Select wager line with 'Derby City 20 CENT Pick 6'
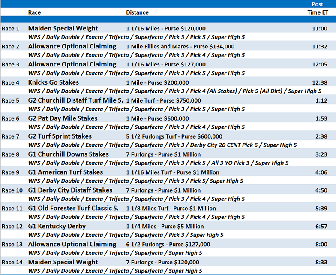The width and height of the screenshot is (336, 275). click(x=162, y=145)
